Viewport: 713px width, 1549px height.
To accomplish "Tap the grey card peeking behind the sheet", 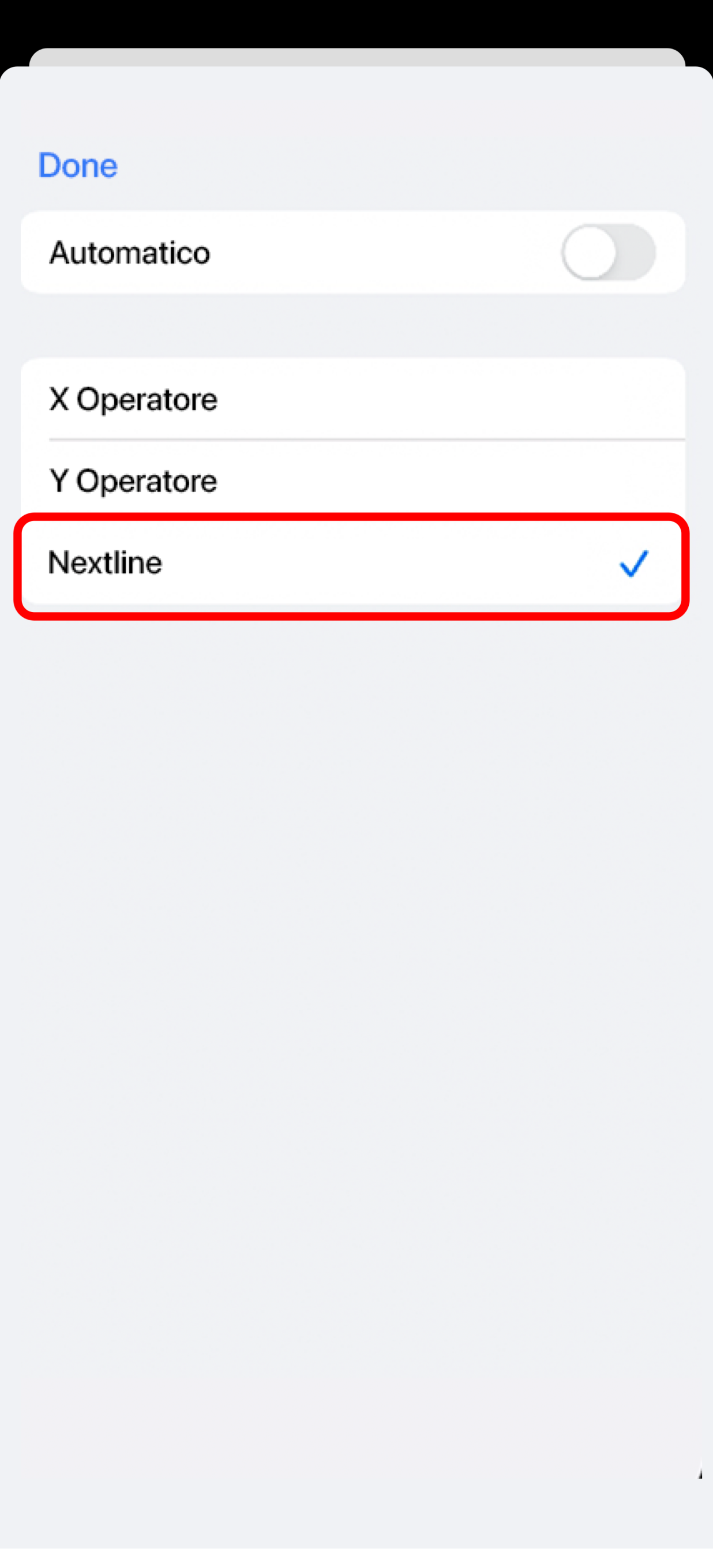I will [x=357, y=57].
